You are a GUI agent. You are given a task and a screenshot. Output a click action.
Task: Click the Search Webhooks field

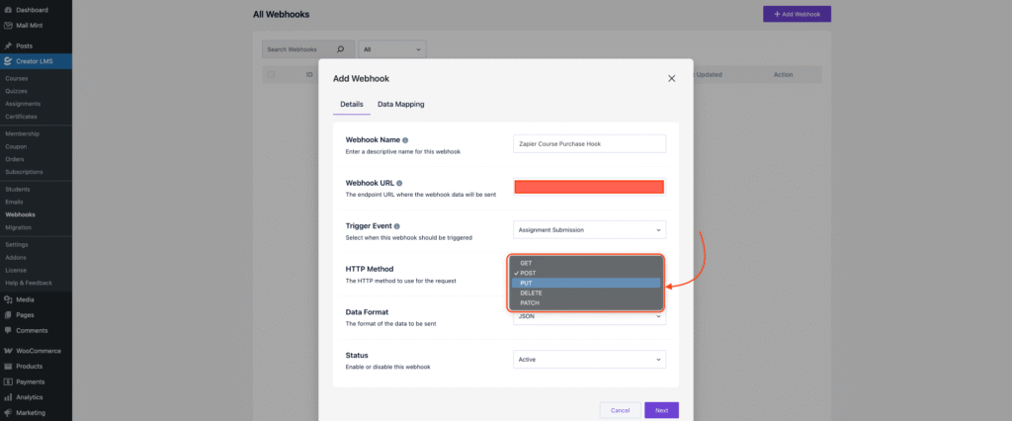point(308,49)
